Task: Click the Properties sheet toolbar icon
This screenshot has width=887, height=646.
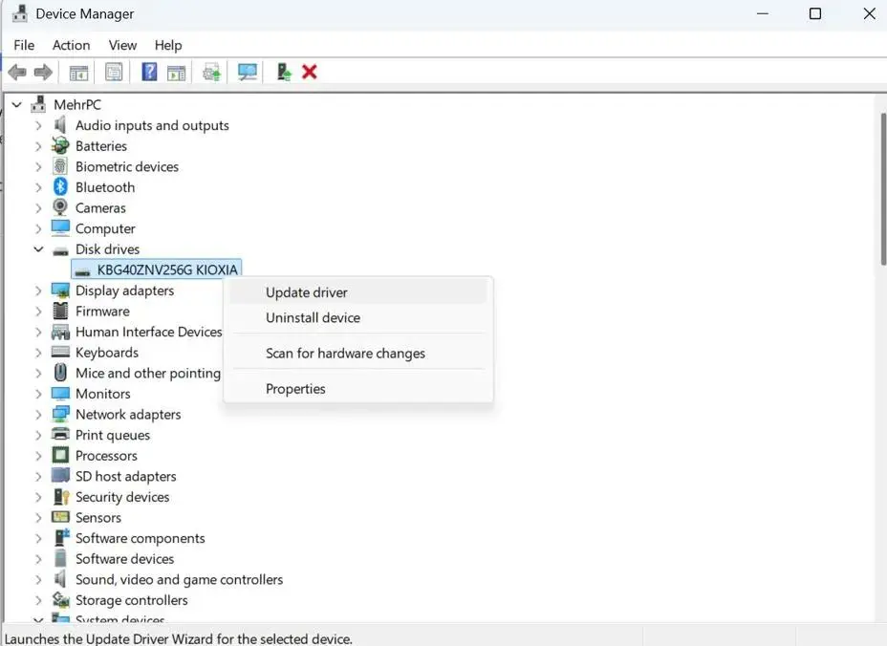Action: 114,72
